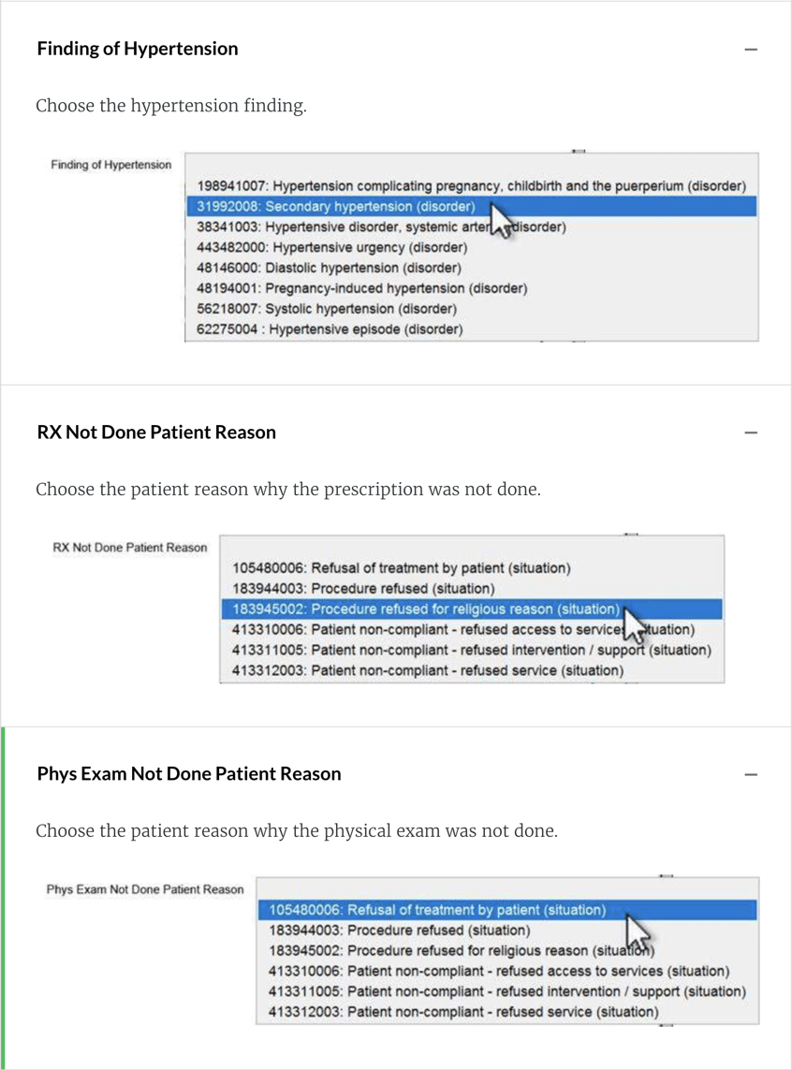Click the RX Not Done Patient Reason heading
The height and width of the screenshot is (1070, 792).
coord(156,432)
